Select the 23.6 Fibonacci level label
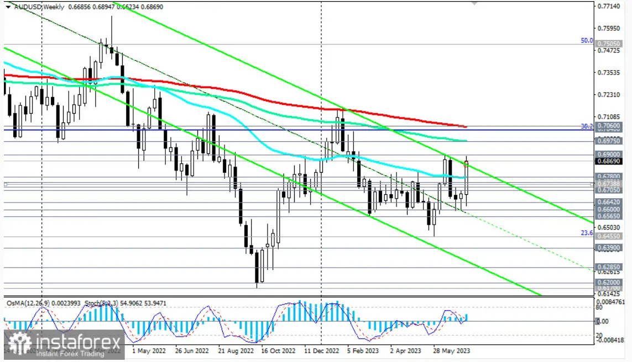632x362 pixels. pos(587,233)
